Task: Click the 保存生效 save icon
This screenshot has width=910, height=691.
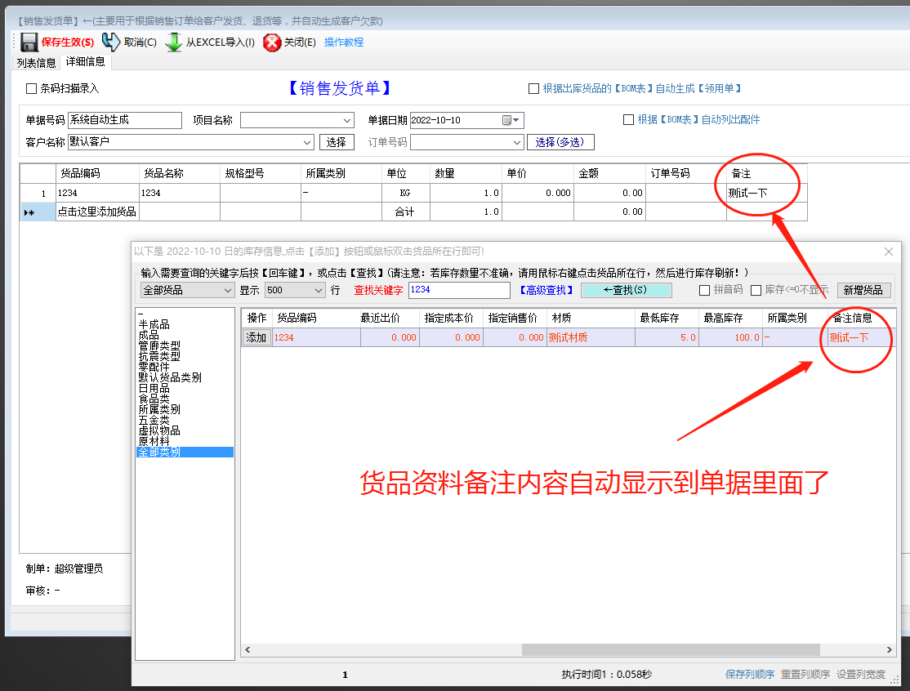Action: [x=30, y=42]
